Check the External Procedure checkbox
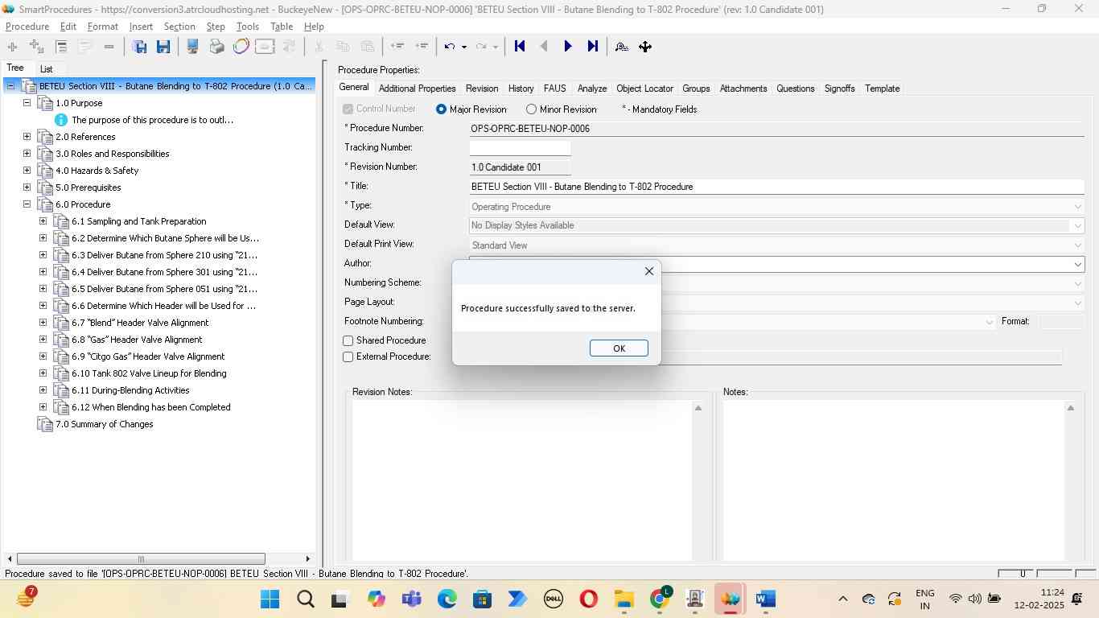This screenshot has height=618, width=1099. click(x=348, y=357)
